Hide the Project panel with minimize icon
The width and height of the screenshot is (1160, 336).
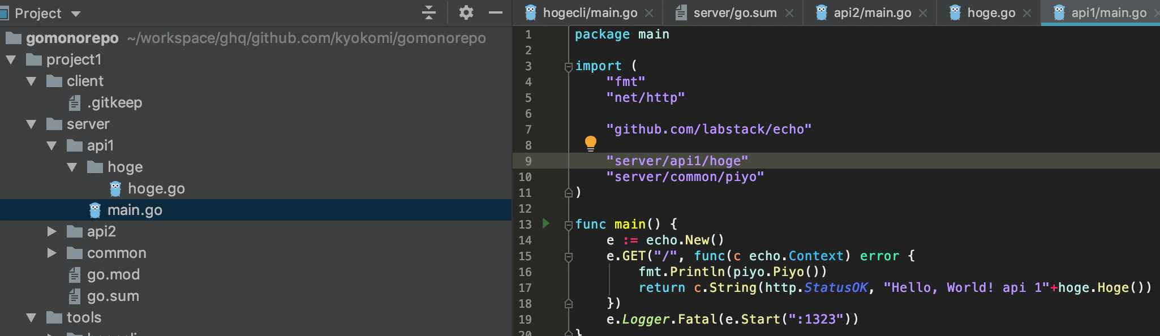(x=496, y=12)
